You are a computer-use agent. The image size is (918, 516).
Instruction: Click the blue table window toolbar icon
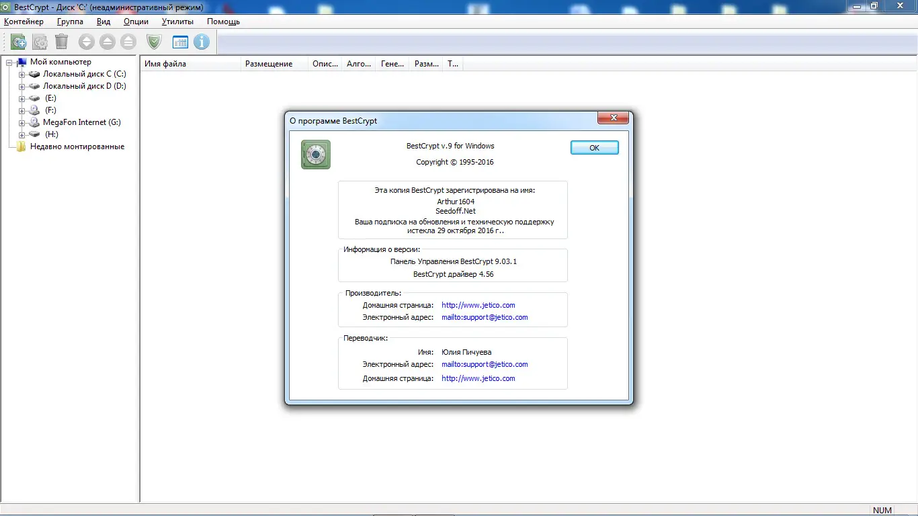point(180,42)
